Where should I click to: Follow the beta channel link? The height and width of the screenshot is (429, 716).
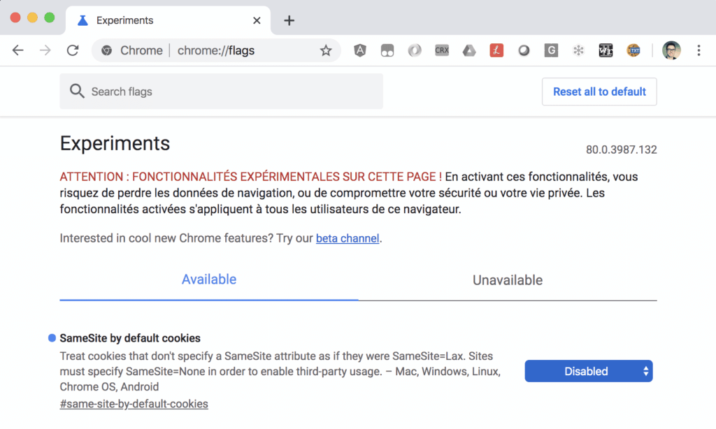coord(348,238)
